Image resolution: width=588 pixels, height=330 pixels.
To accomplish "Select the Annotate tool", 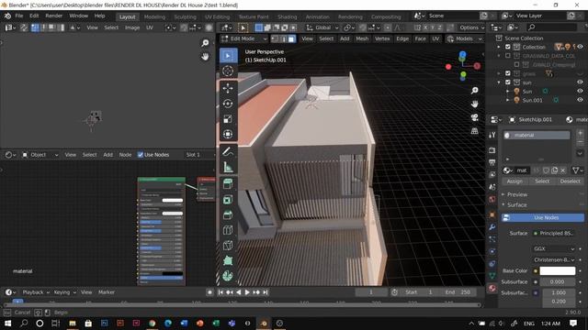I will tap(228, 151).
